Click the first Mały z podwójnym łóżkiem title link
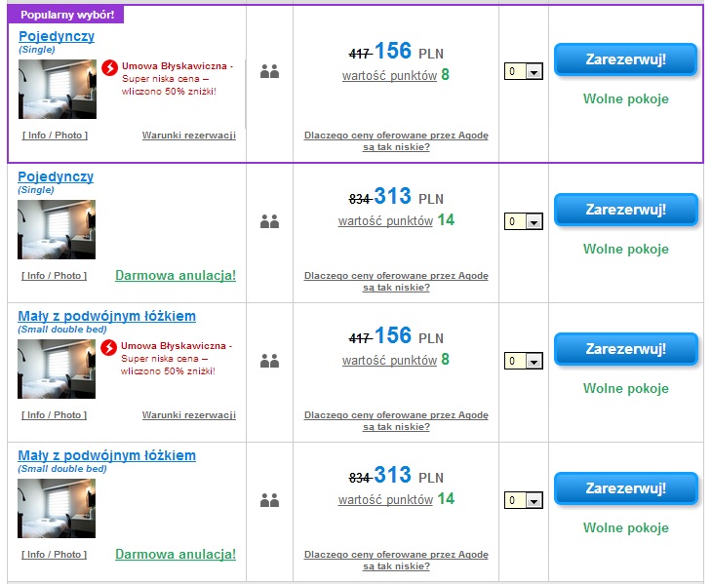Image resolution: width=712 pixels, height=584 pixels. (x=106, y=316)
